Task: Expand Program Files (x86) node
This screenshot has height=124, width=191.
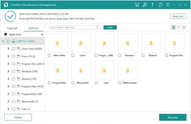Action: [x=8, y=64]
